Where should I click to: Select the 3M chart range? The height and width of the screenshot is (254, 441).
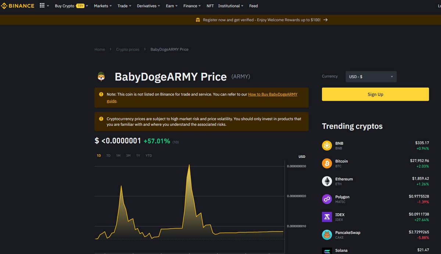(128, 155)
